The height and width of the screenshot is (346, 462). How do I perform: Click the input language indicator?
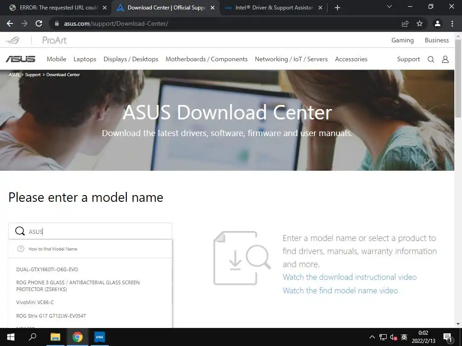click(x=404, y=337)
